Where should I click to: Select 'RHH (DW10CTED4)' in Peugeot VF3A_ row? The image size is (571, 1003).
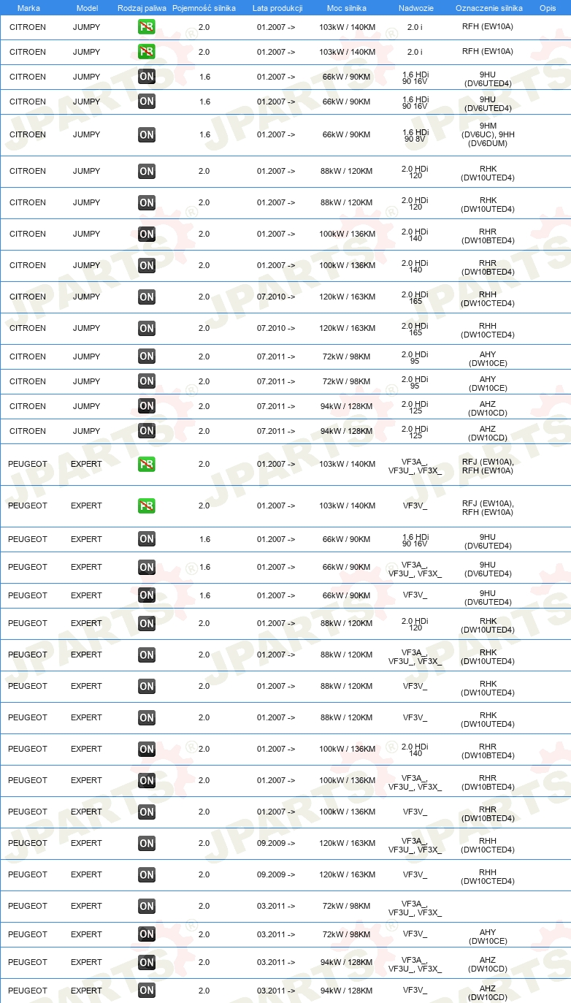click(x=488, y=845)
